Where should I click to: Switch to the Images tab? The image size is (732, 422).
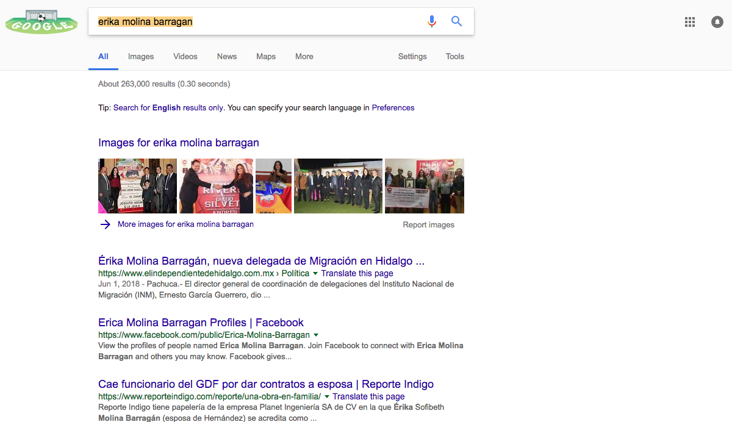click(141, 57)
